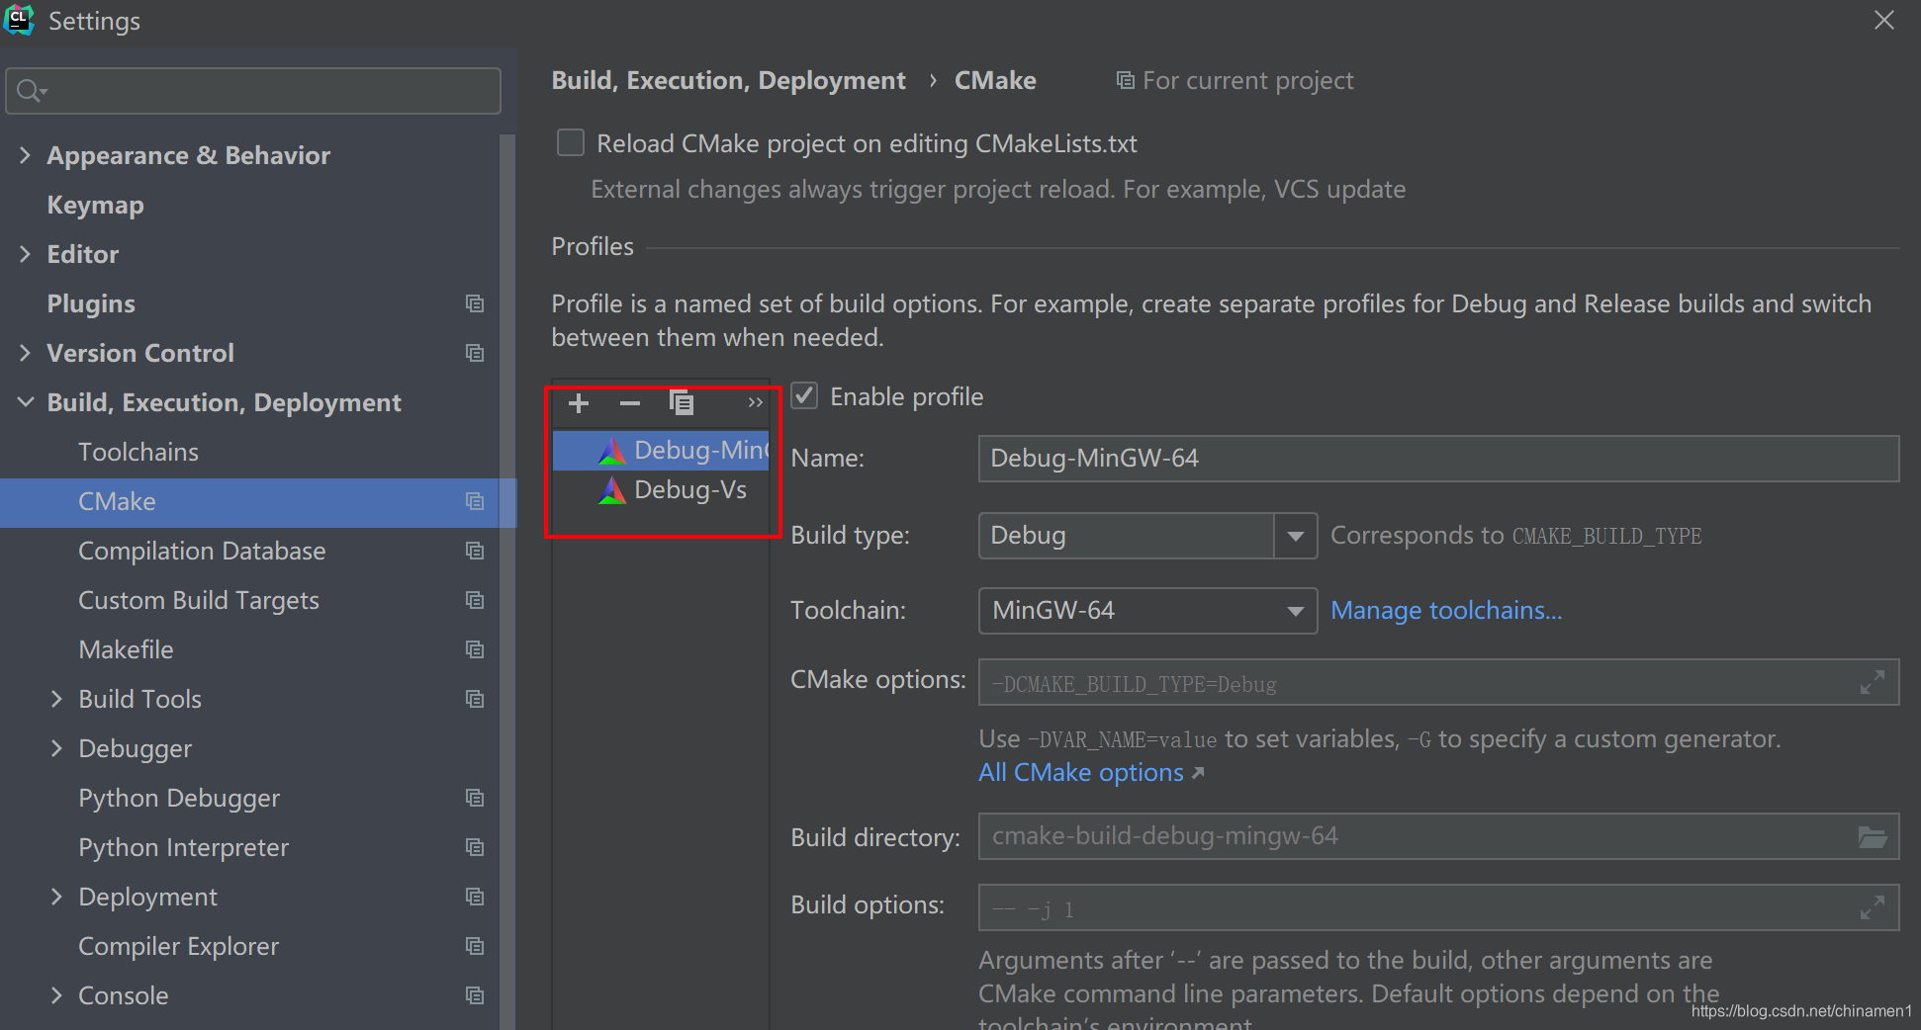
Task: Select Custom Build Targets page
Action: [x=199, y=600]
